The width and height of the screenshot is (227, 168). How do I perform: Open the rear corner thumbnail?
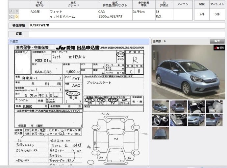tap(214, 120)
